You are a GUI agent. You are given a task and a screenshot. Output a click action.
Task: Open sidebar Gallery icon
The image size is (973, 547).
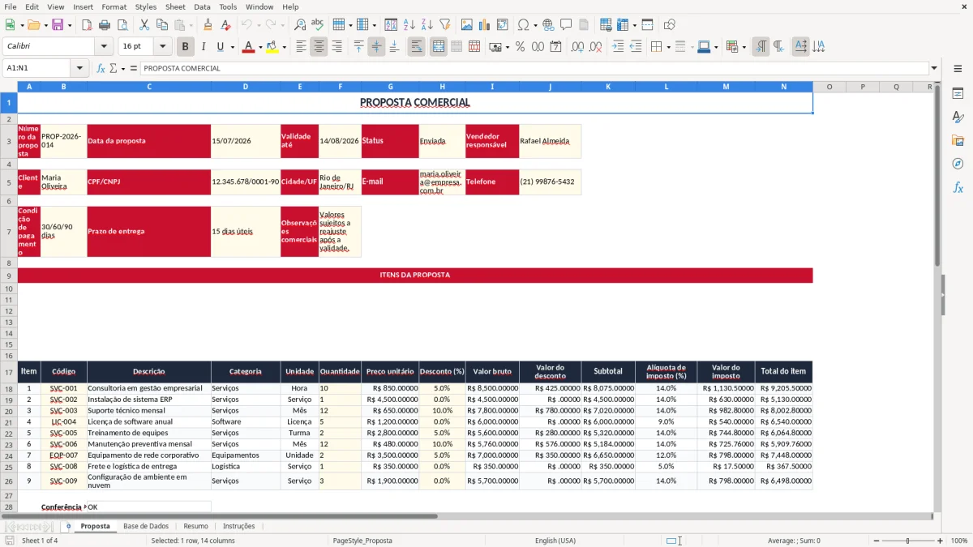958,140
